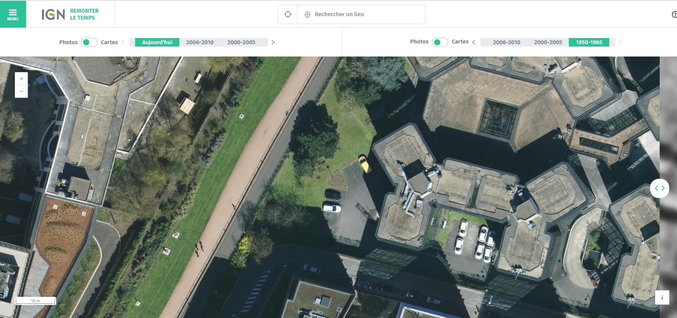Screen dimensions: 677x318
Task: Open the help question mark icon
Action: (674, 15)
